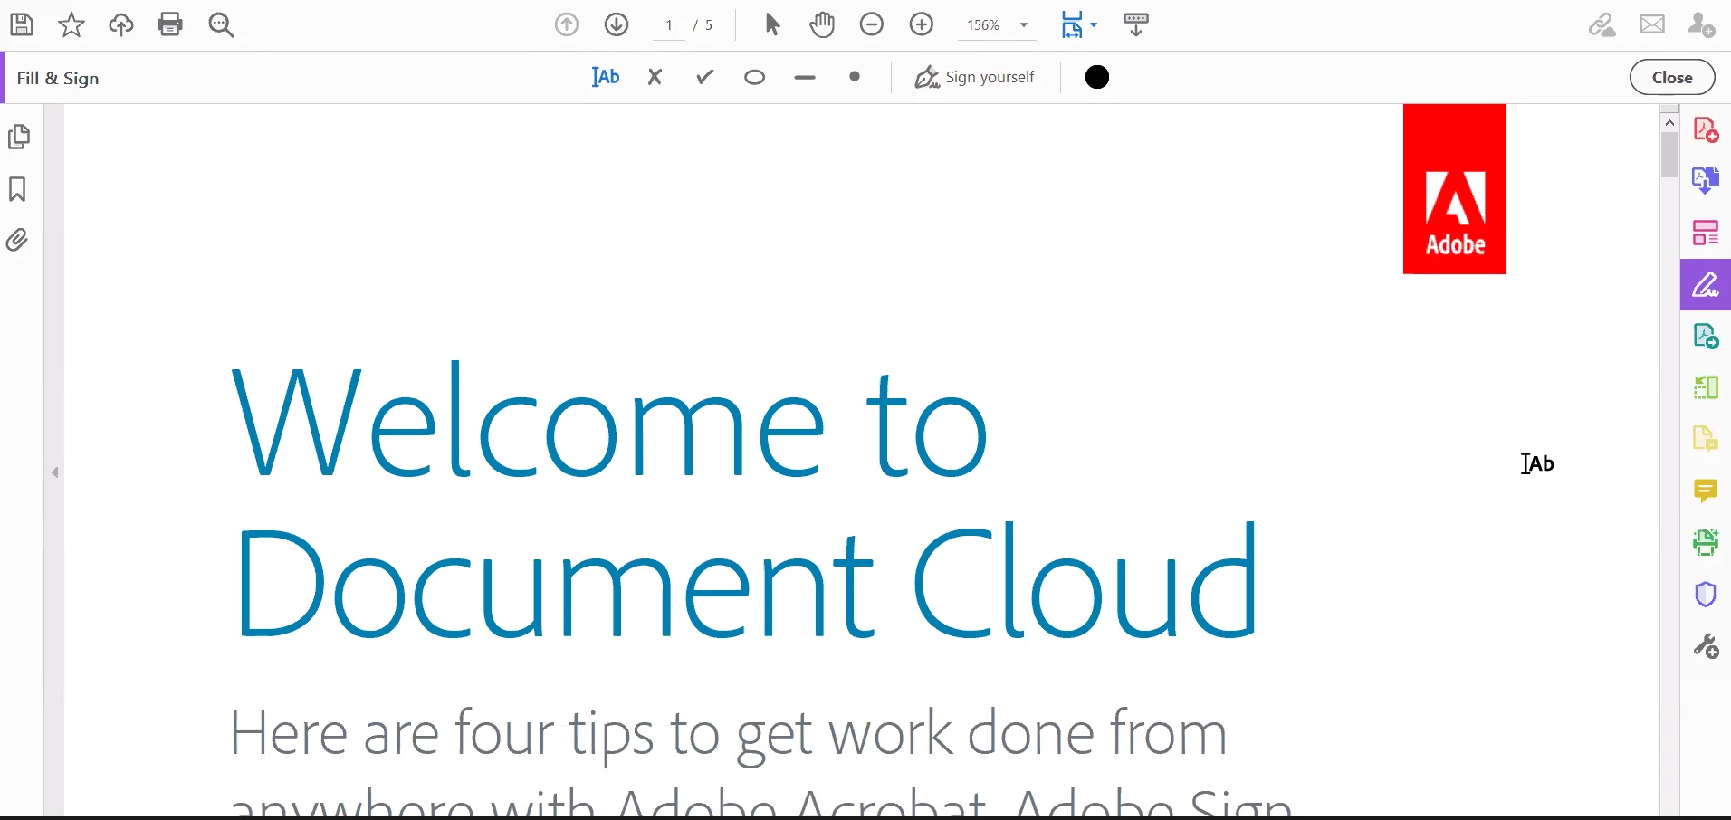Open Create PDF tool in sidebar
This screenshot has width=1731, height=820.
coord(1706,130)
